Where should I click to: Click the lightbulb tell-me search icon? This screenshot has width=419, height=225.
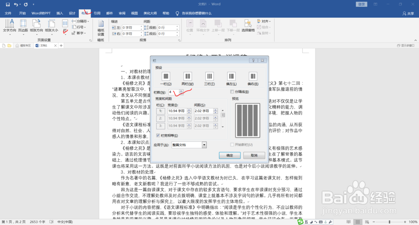click(x=177, y=13)
